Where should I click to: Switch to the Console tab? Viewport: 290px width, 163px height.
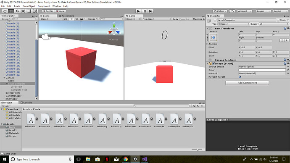point(26,103)
